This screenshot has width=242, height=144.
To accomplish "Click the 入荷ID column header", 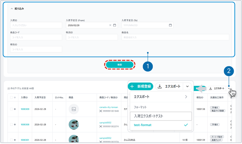I will tap(24, 97).
